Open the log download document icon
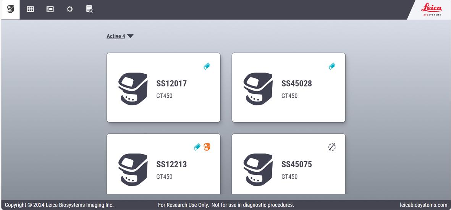The width and height of the screenshot is (451, 210). (x=89, y=9)
